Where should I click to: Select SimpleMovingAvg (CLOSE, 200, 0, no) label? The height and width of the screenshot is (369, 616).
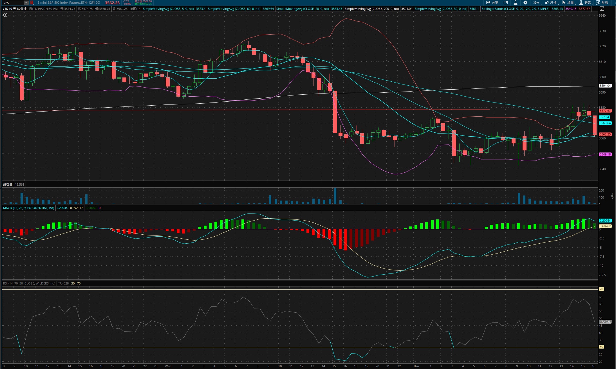372,9
